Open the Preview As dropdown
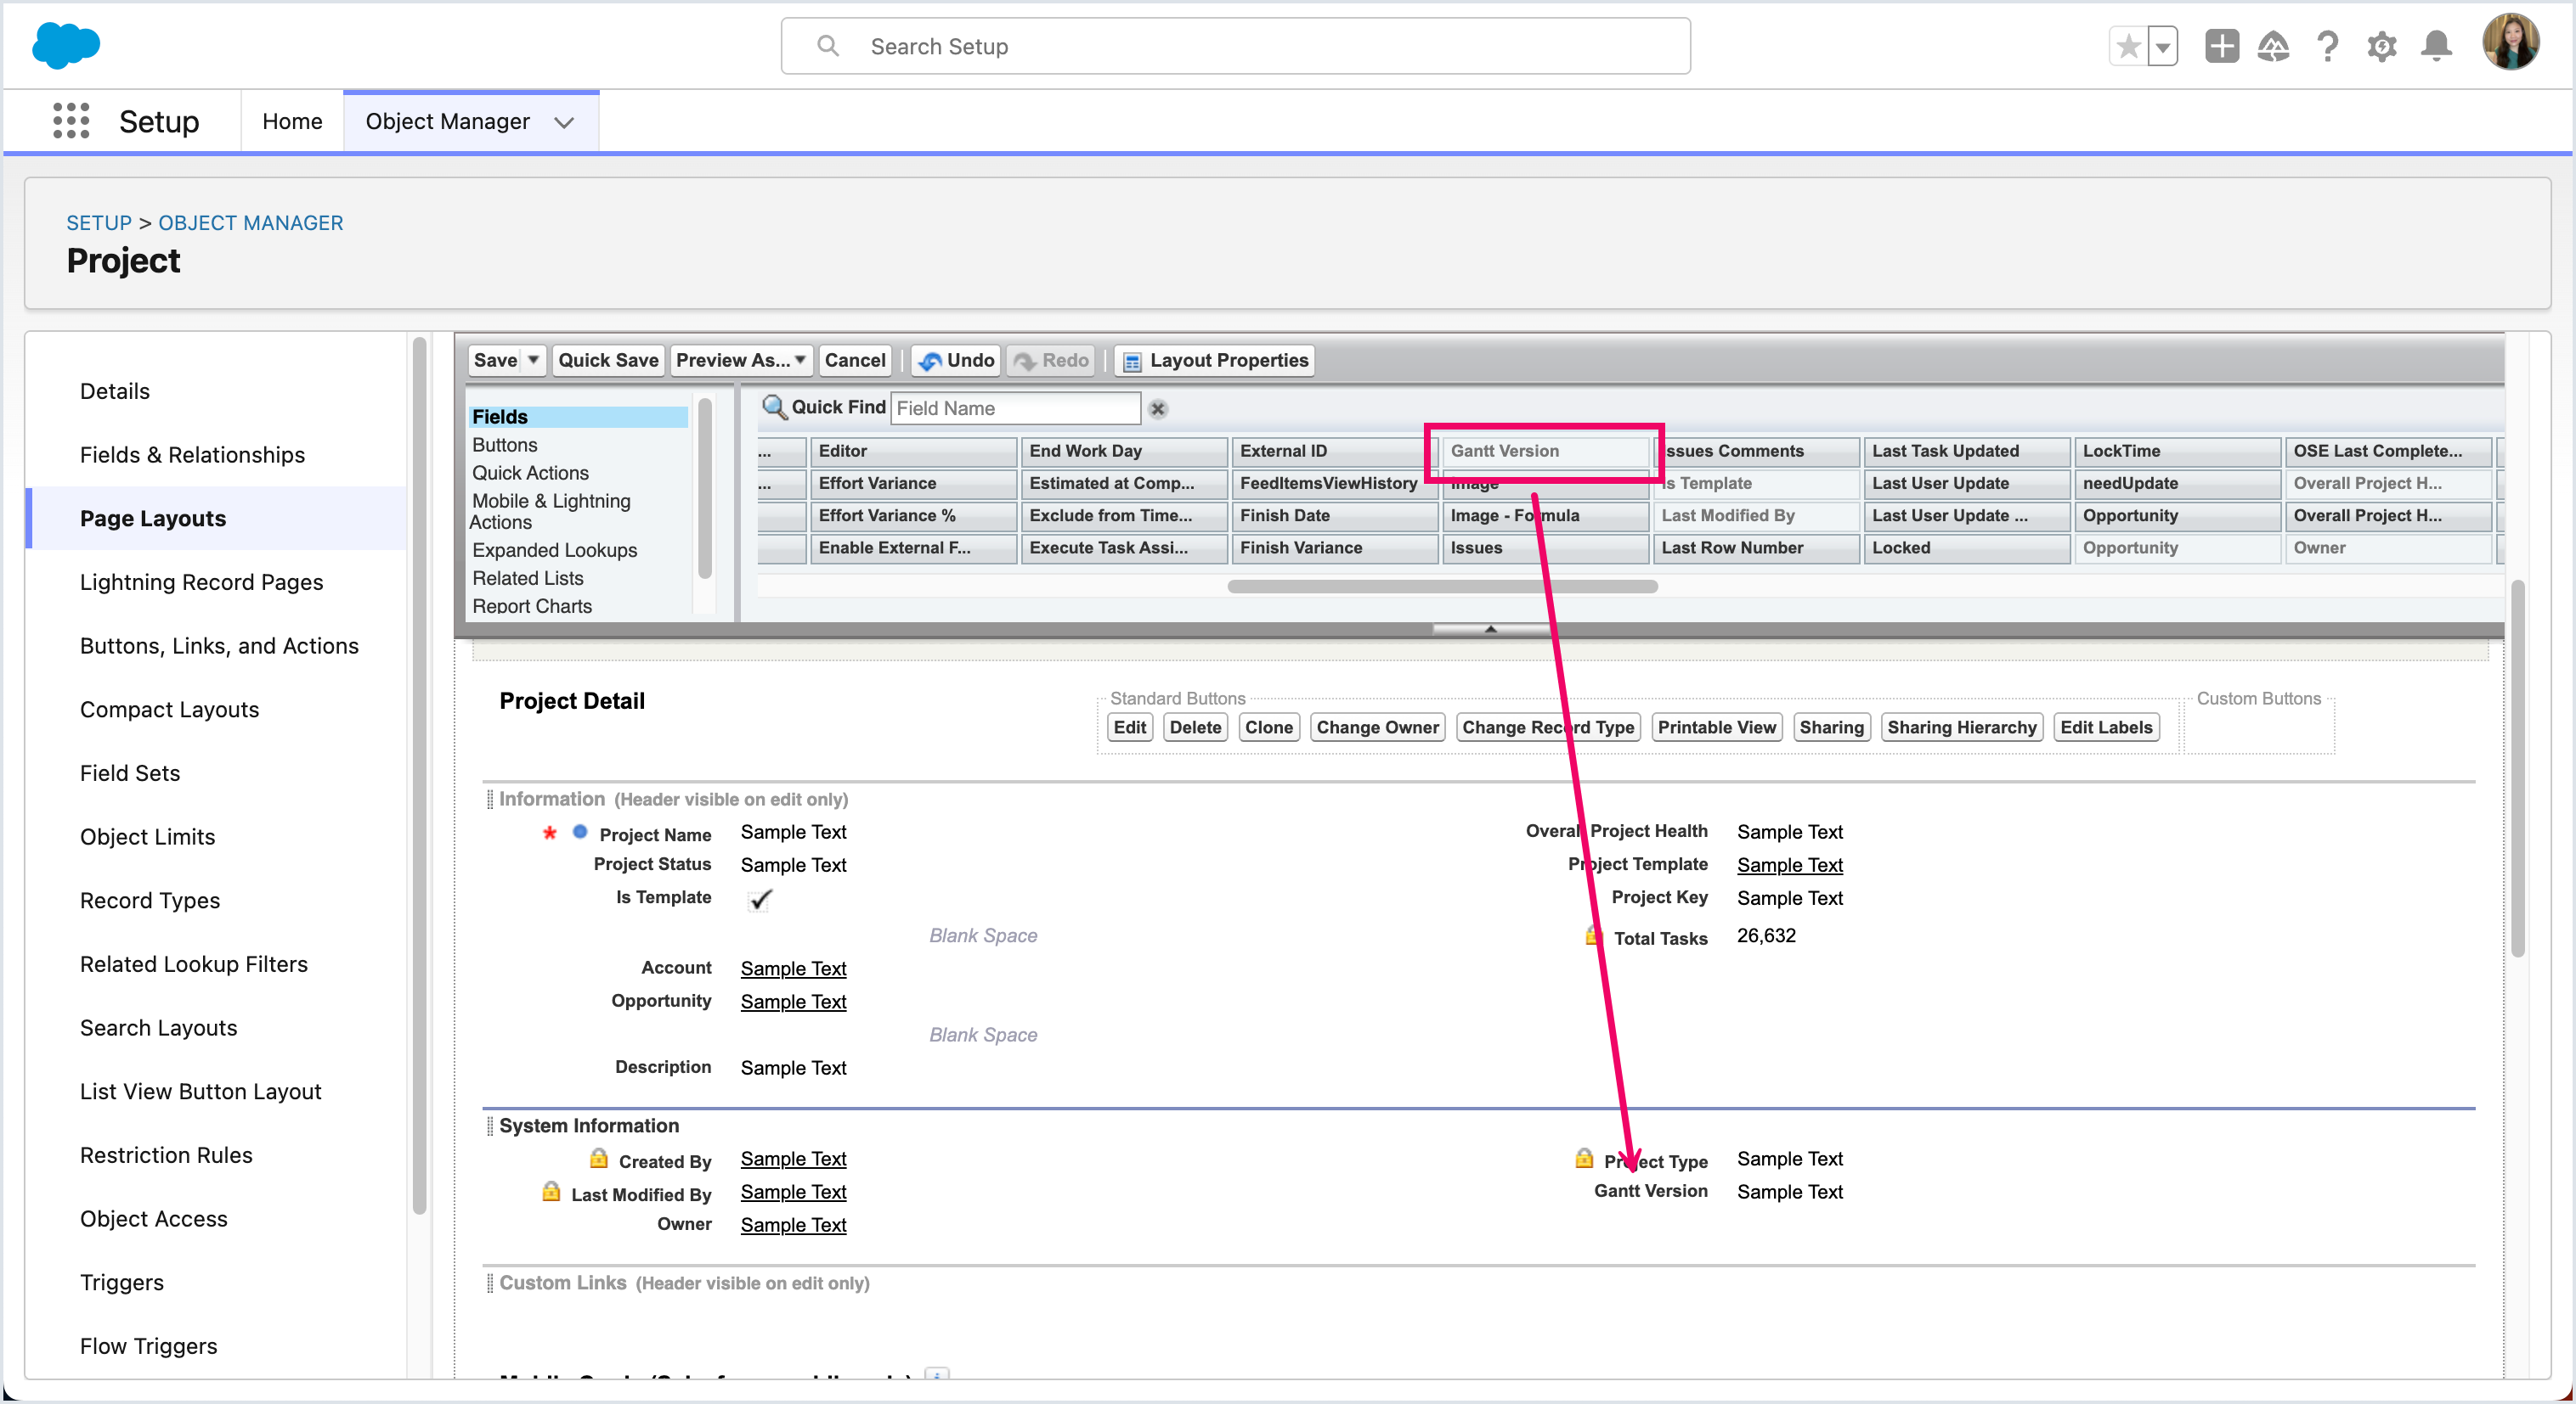The image size is (2576, 1404). [741, 360]
